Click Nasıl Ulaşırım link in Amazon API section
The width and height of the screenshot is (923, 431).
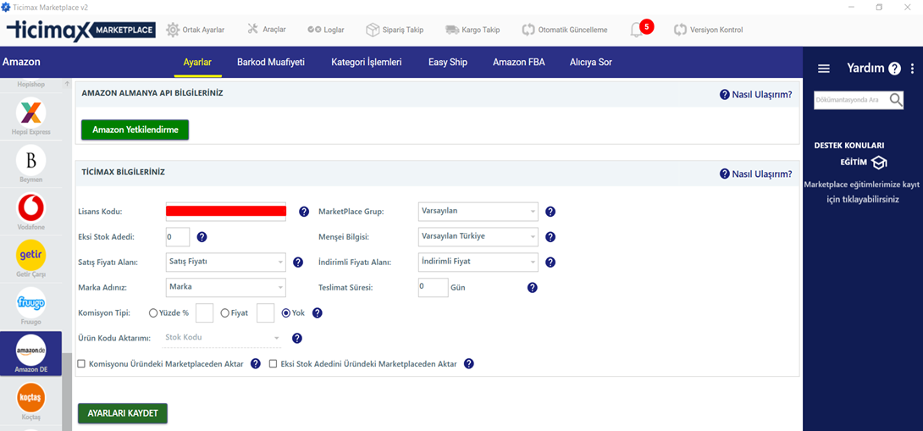pyautogui.click(x=756, y=94)
